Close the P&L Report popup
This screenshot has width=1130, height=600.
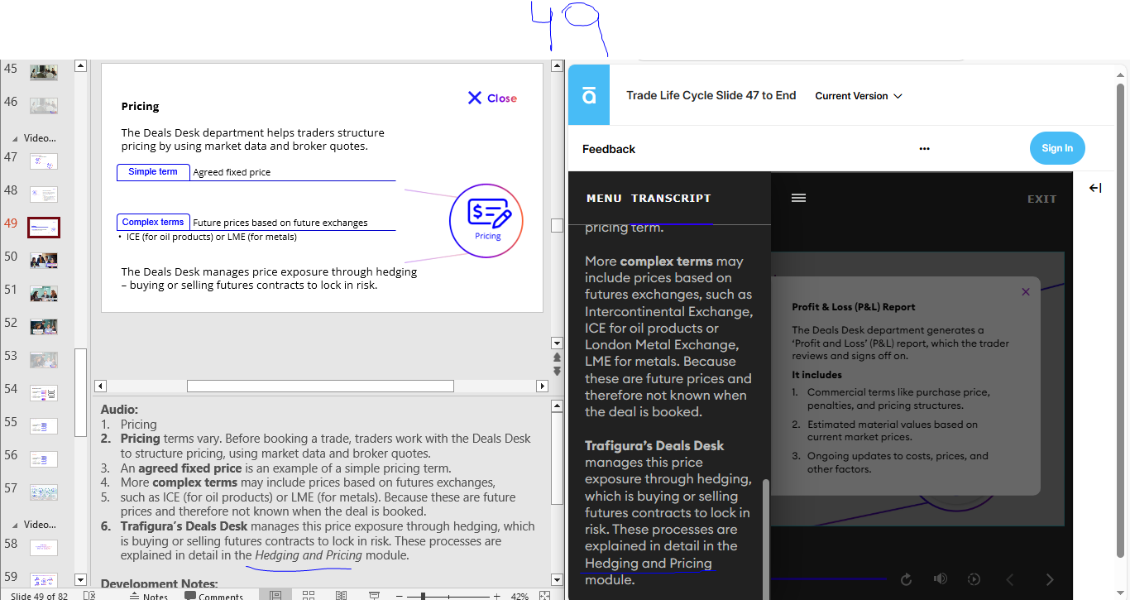point(1025,291)
